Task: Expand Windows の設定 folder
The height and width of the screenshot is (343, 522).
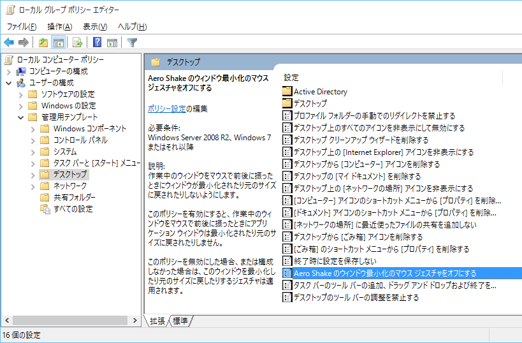Action: pyautogui.click(x=20, y=106)
